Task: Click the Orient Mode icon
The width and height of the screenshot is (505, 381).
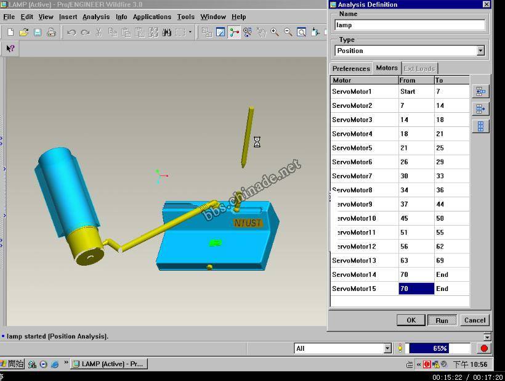Action: [x=248, y=32]
